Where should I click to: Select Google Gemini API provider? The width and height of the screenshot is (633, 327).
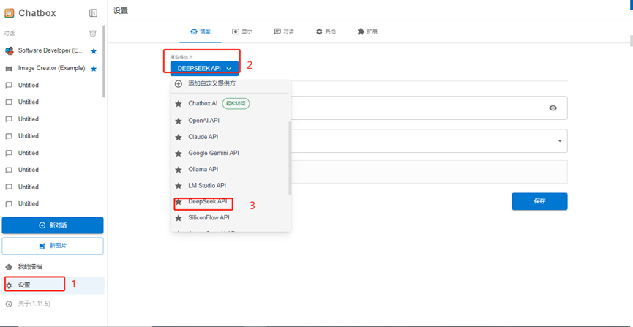231,153
